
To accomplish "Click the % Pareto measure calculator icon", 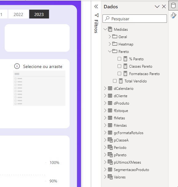I will [125, 59].
